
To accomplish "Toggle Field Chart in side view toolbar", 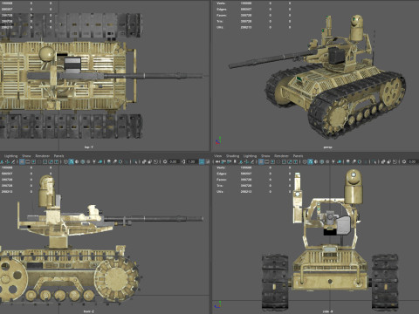I will pos(285,161).
